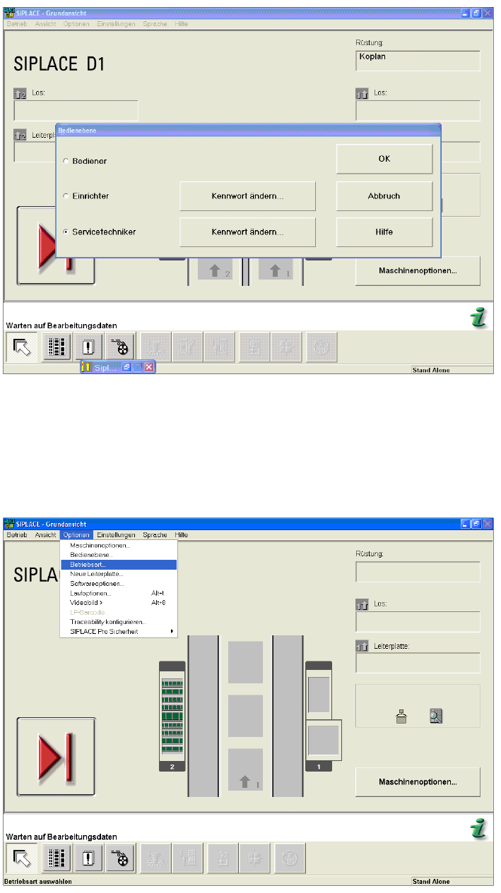The image size is (501, 893).
Task: Choose Bedienebene... from the Optionen menu
Action: pyautogui.click(x=119, y=555)
